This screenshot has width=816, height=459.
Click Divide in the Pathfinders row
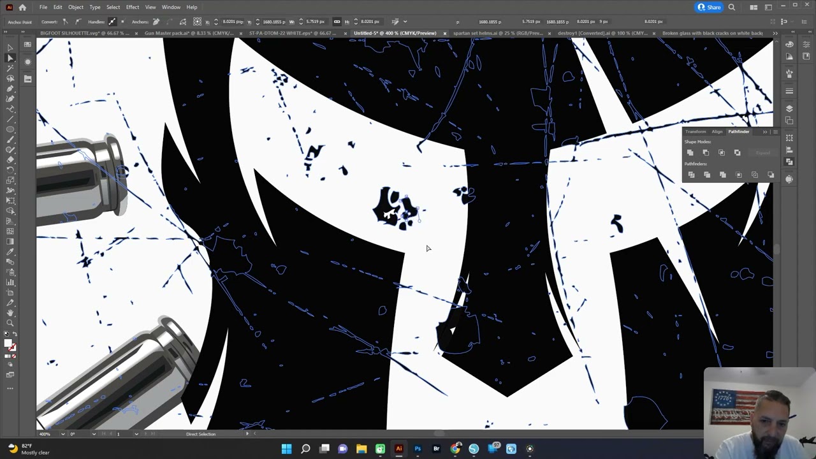691,175
